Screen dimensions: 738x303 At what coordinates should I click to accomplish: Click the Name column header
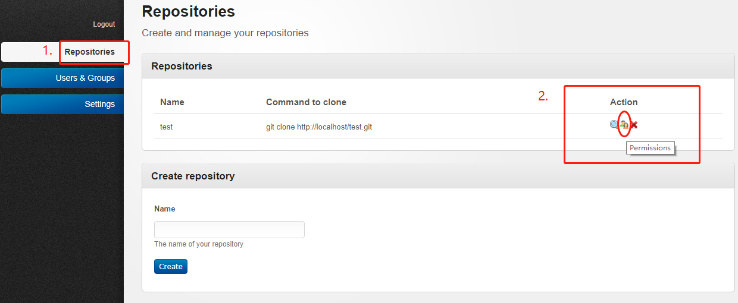(x=172, y=102)
